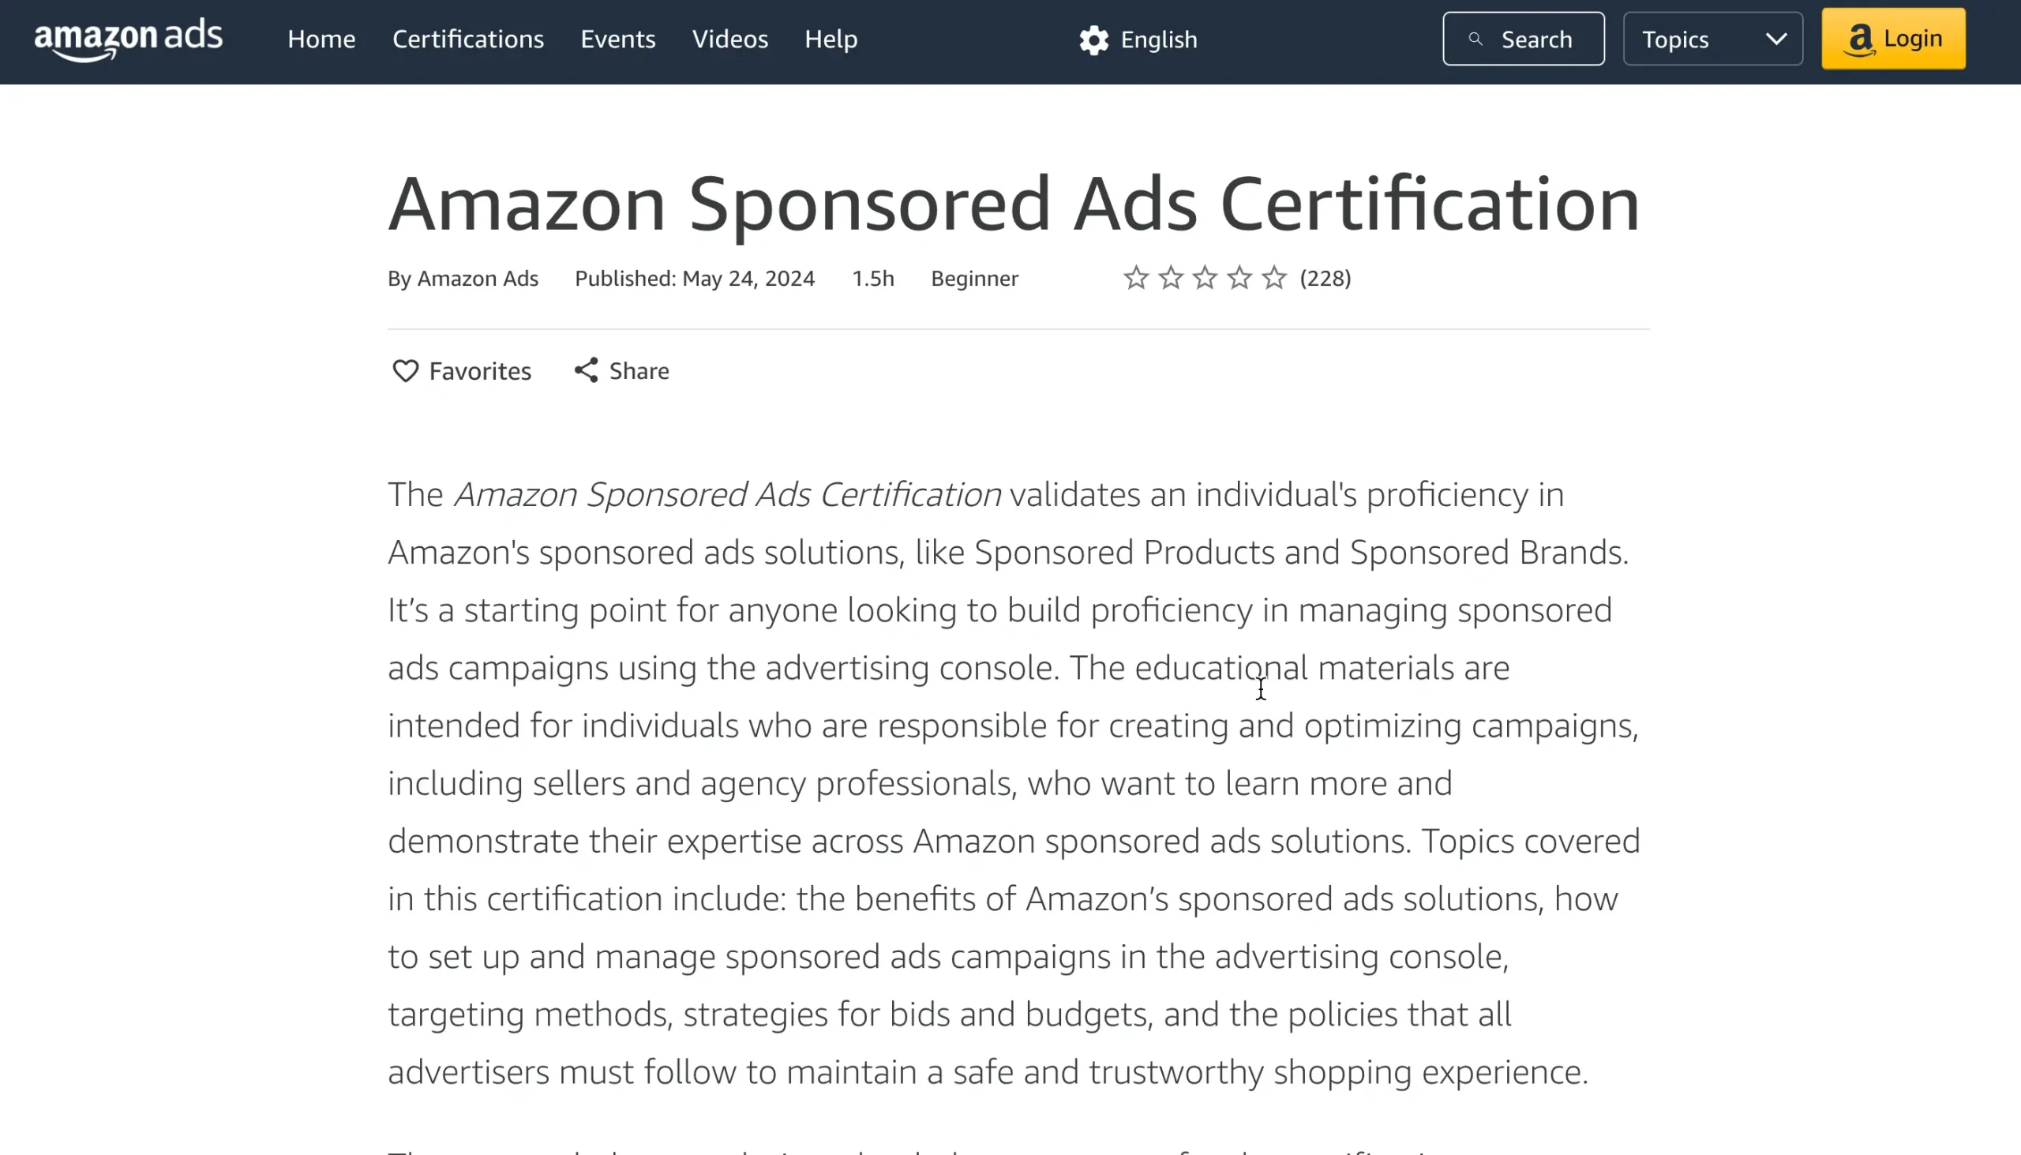Open the English language selector
The image size is (2021, 1155).
coord(1158,39)
